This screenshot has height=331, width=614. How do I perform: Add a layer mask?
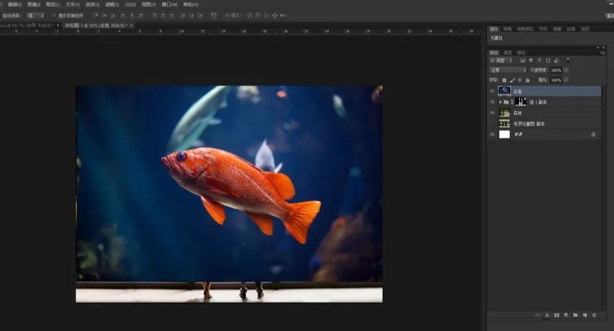556,315
